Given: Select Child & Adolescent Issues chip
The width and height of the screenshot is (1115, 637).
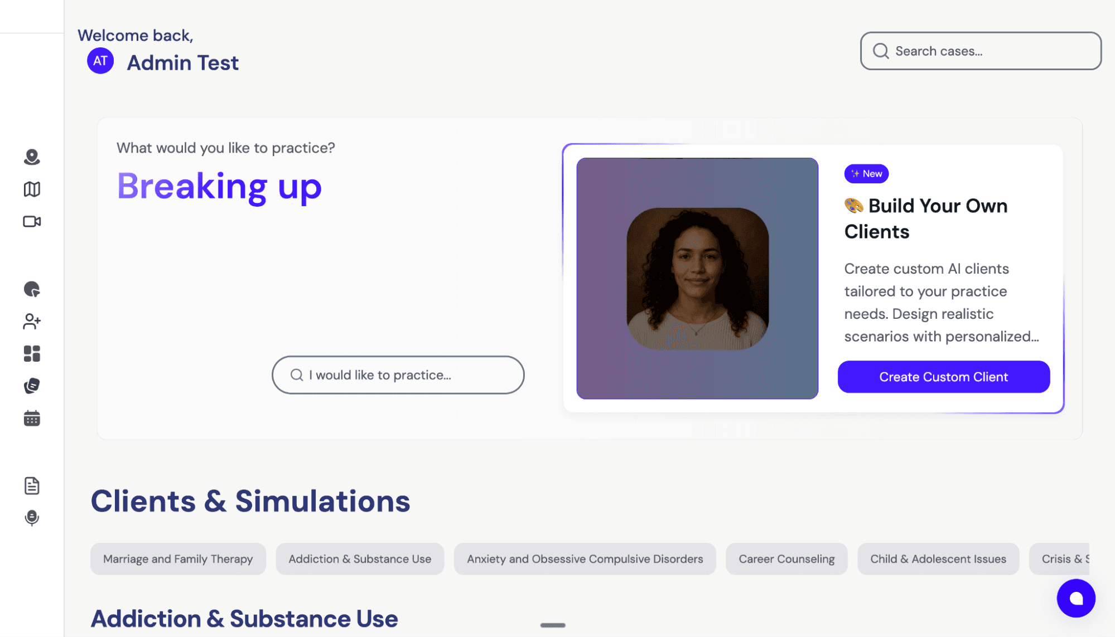Looking at the screenshot, I should (938, 559).
